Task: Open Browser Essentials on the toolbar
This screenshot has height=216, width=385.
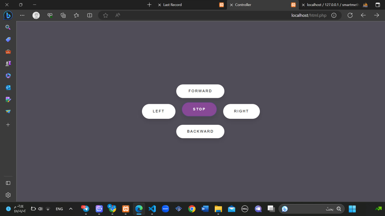Action: [x=50, y=15]
